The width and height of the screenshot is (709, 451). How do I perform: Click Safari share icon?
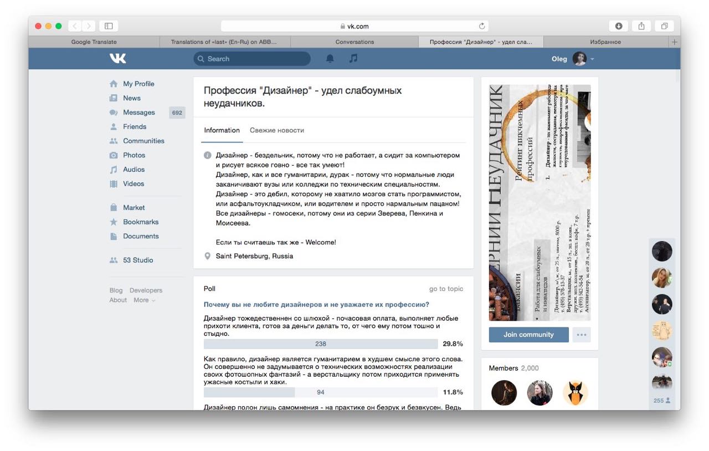coord(641,26)
